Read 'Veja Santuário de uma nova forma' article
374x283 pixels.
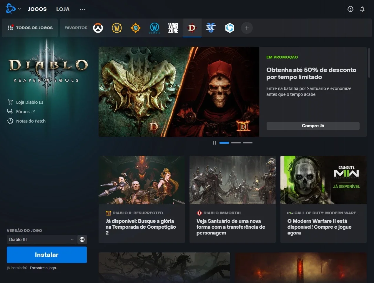point(231,227)
